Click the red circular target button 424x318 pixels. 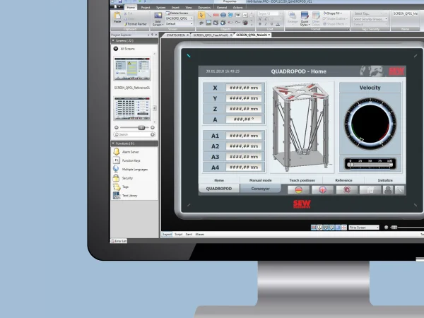coord(347,190)
